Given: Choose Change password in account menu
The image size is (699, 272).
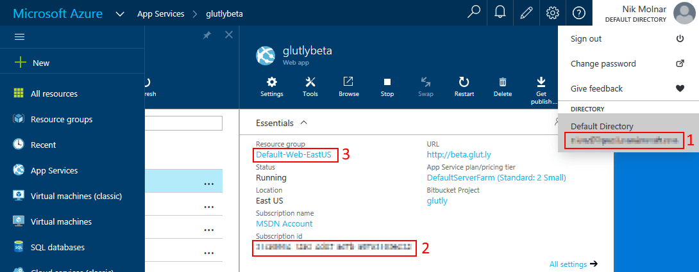Looking at the screenshot, I should click(603, 63).
